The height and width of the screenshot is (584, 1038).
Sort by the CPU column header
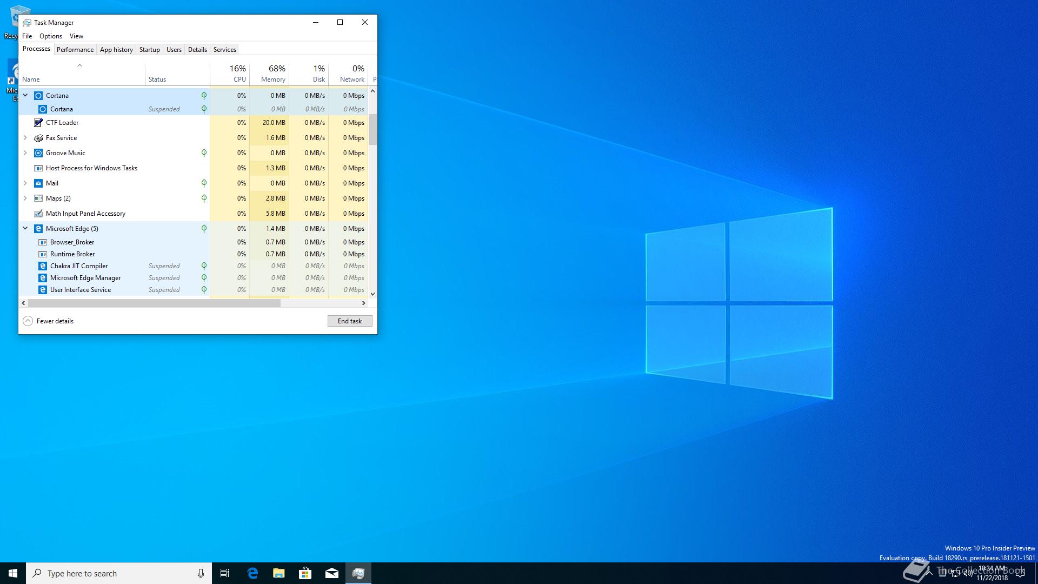230,74
